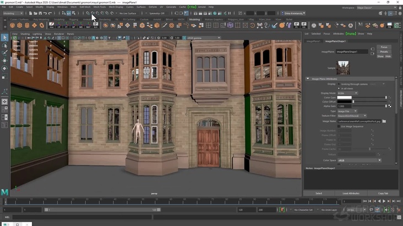This screenshot has height=226, width=403.
Task: Open the Type Image File dropdown
Action: [347, 111]
